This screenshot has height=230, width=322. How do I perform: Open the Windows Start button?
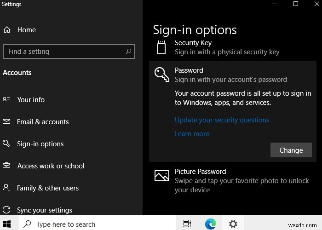tap(7, 224)
